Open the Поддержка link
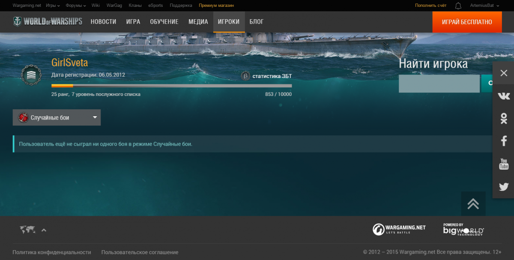This screenshot has height=260, width=514. (181, 6)
